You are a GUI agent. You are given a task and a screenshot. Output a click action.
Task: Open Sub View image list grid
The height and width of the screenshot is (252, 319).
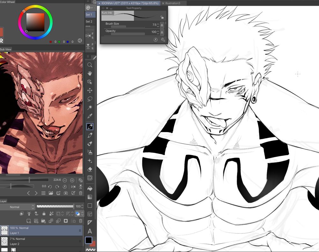click(x=43, y=193)
